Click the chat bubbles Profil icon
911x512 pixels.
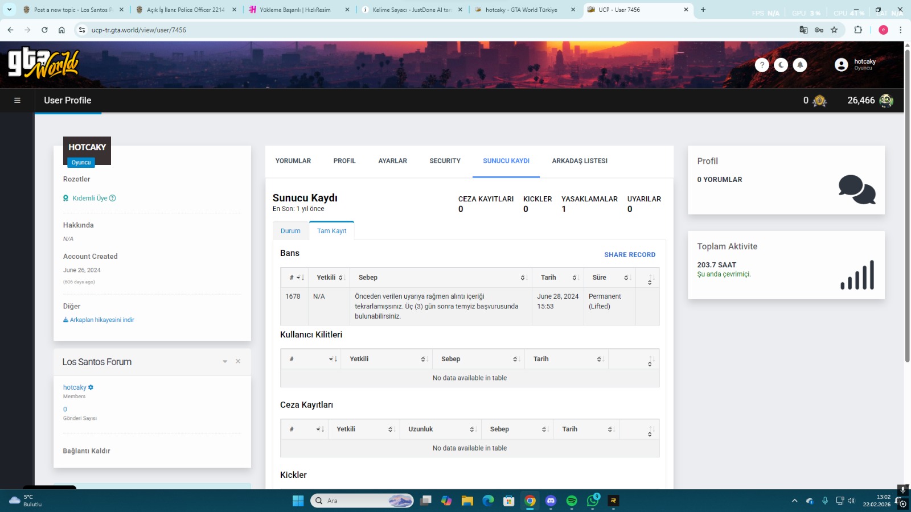[x=857, y=189]
